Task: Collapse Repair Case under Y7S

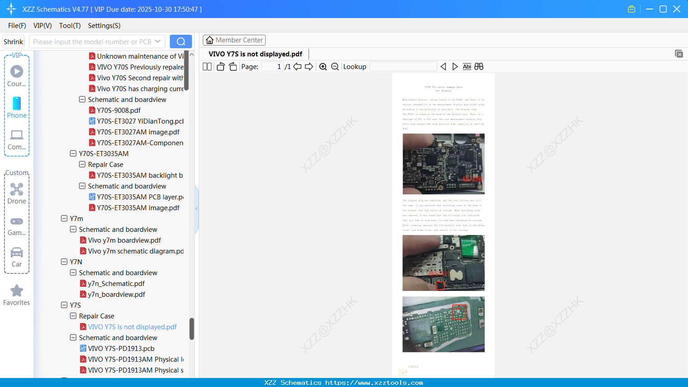Action: (x=73, y=316)
